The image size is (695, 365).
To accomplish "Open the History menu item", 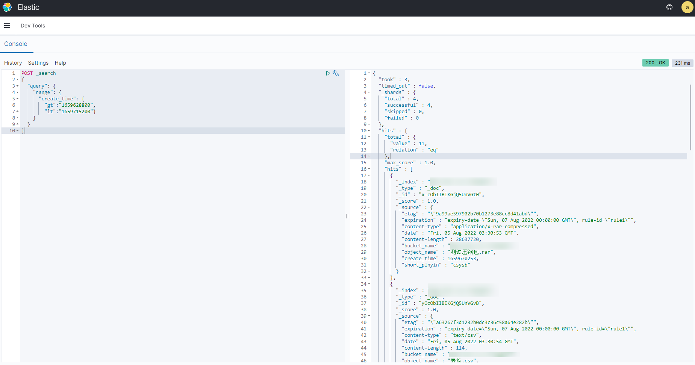I will click(x=13, y=63).
